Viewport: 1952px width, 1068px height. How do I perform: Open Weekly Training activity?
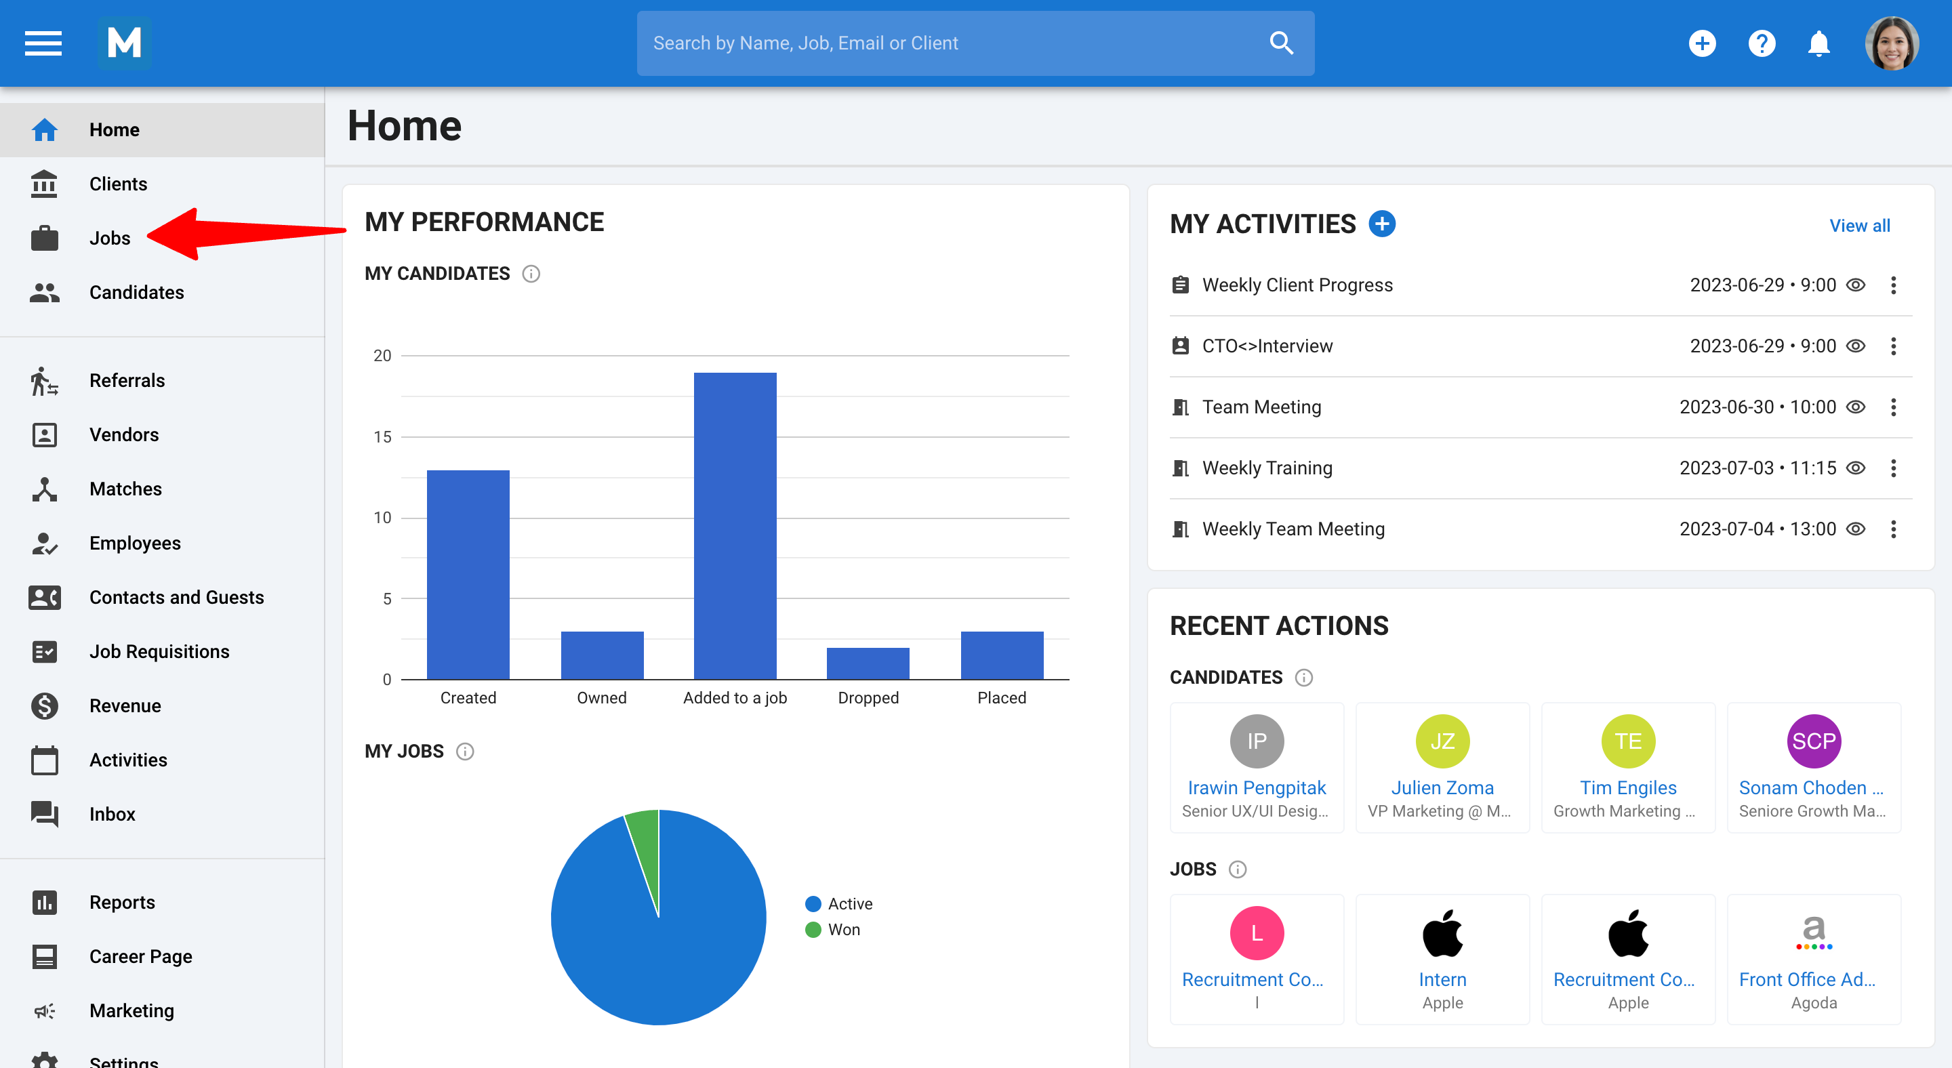click(1267, 468)
